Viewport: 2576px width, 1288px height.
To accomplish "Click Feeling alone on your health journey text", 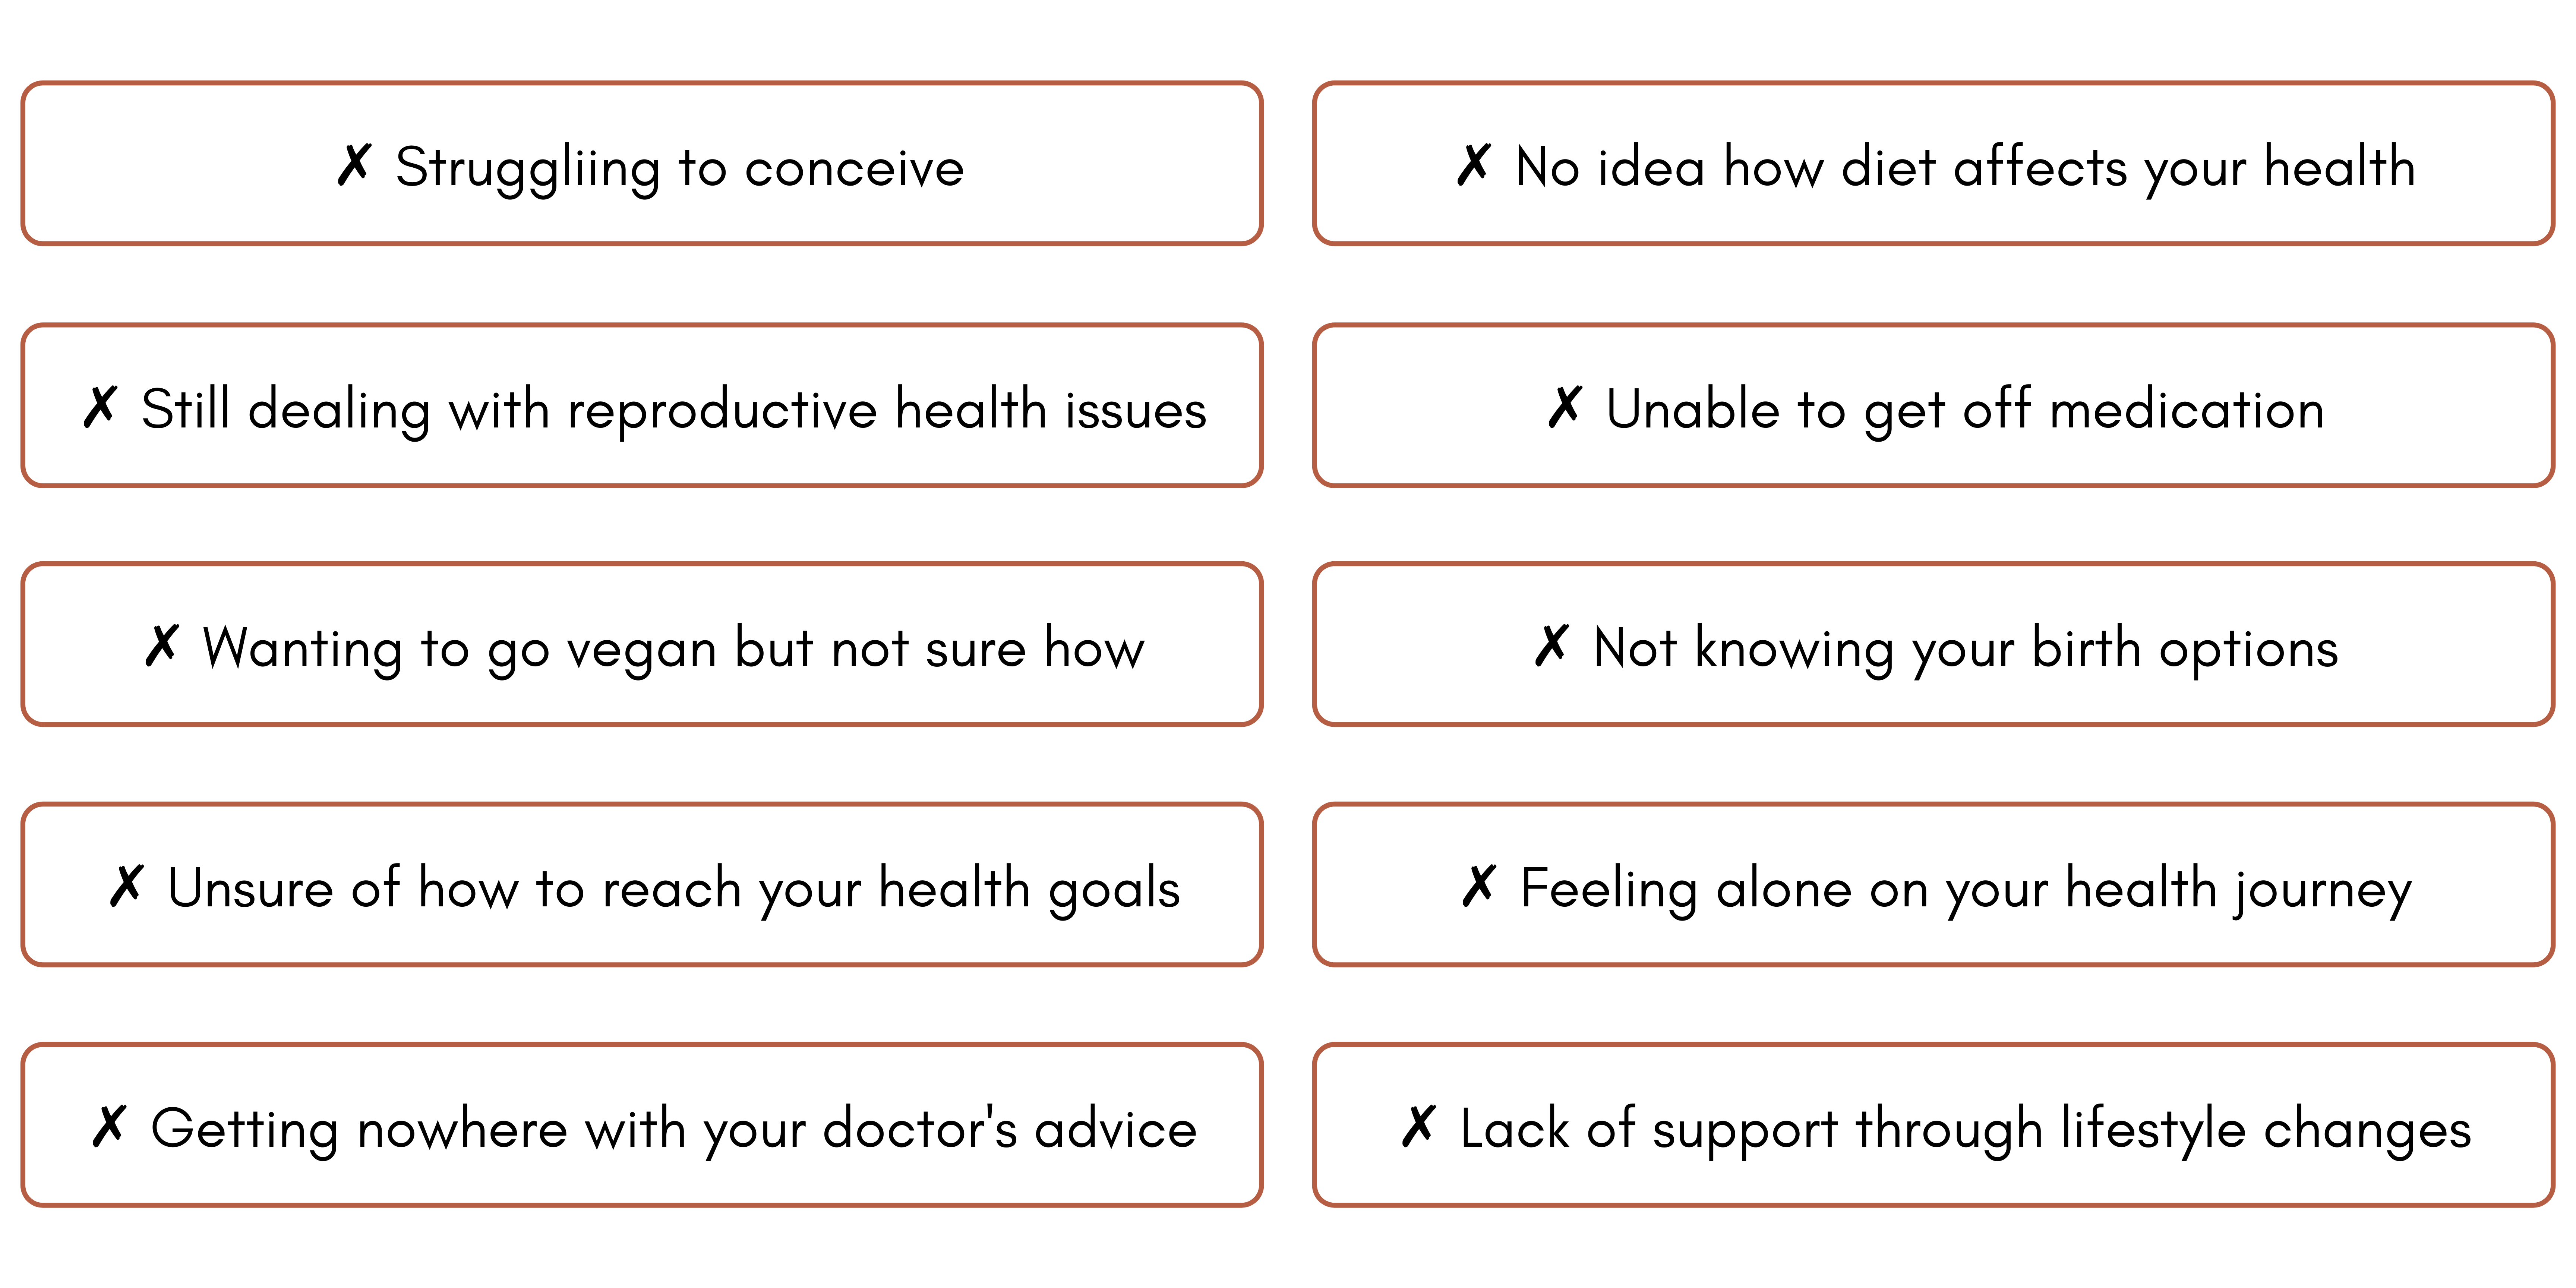I will tap(1966, 889).
